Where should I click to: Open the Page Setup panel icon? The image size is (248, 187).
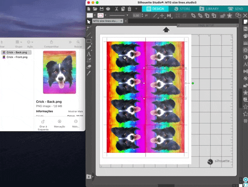coord(245,22)
